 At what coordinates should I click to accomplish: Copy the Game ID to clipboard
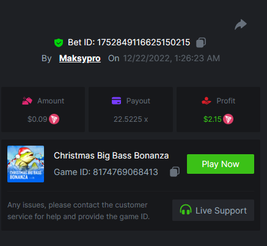click(175, 172)
